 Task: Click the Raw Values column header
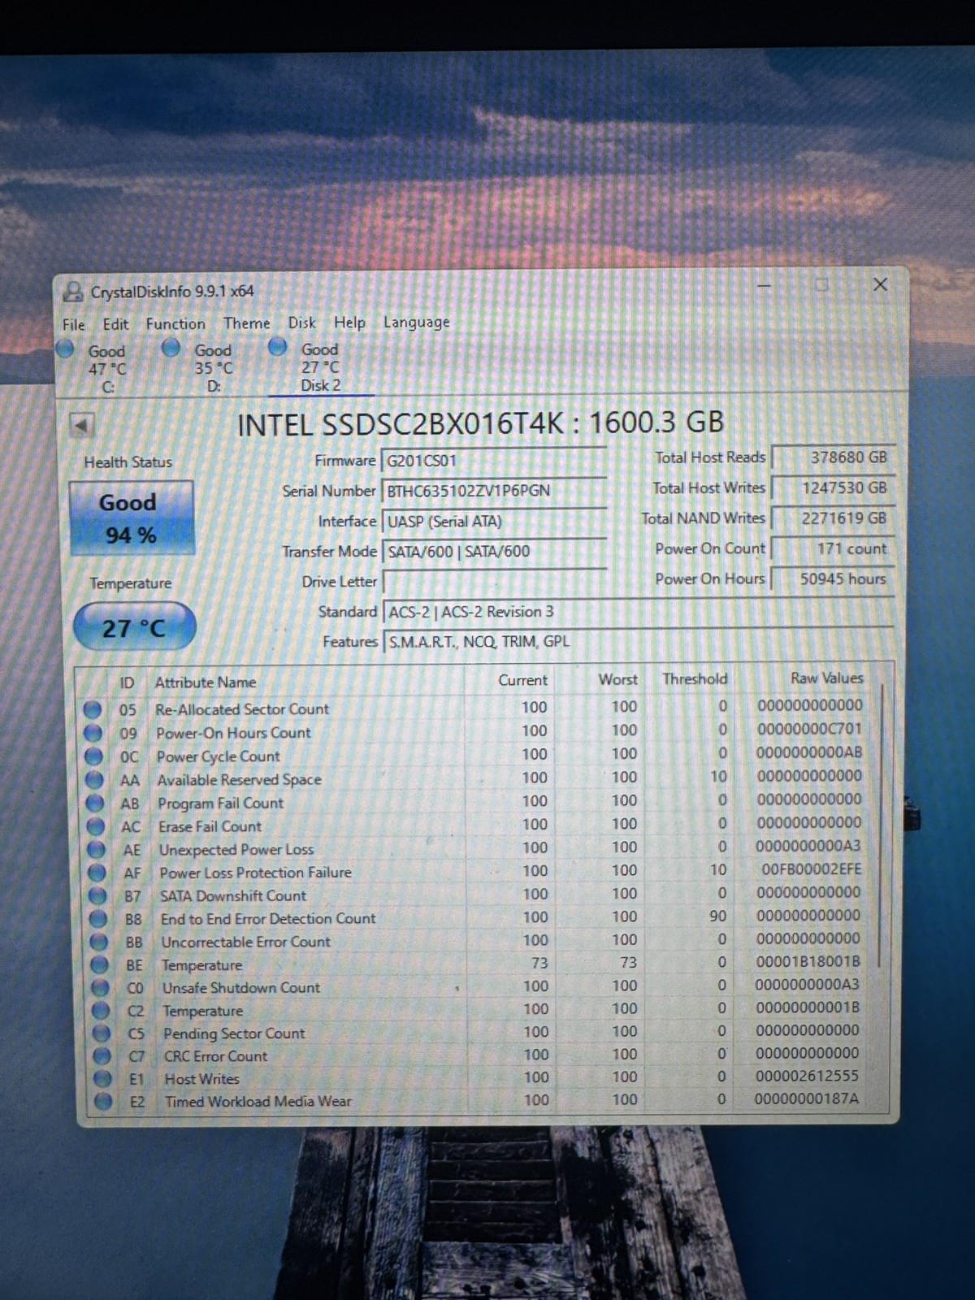826,678
